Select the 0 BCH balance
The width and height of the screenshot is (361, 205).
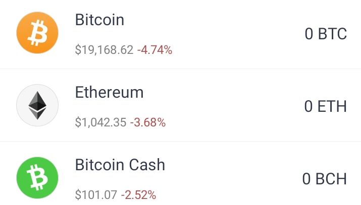[x=325, y=179]
